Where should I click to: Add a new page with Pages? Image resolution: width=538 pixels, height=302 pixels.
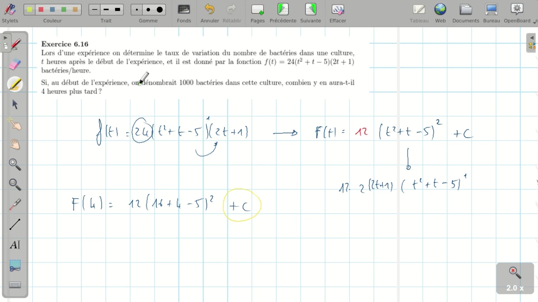coord(258,13)
